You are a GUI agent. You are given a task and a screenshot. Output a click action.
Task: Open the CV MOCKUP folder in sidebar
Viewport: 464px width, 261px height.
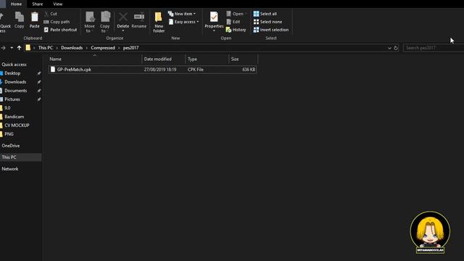pos(17,125)
